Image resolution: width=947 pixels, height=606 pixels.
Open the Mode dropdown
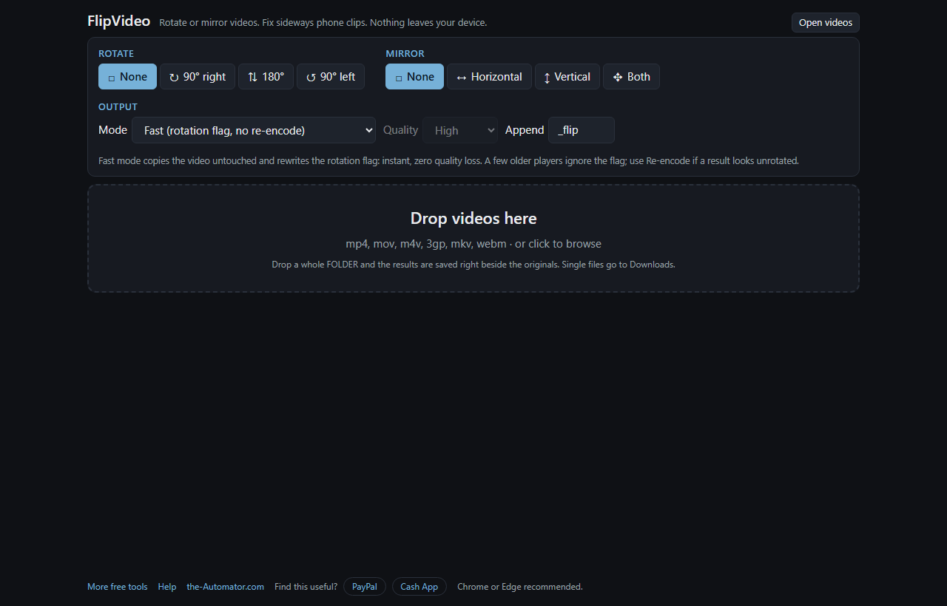(254, 130)
